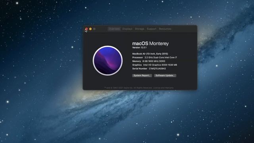The image size is (254, 143).
Task: Select the macOS Monterey title text
Action: coord(150,43)
